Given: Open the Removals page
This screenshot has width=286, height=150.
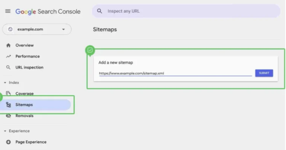Looking at the screenshot, I should (24, 116).
